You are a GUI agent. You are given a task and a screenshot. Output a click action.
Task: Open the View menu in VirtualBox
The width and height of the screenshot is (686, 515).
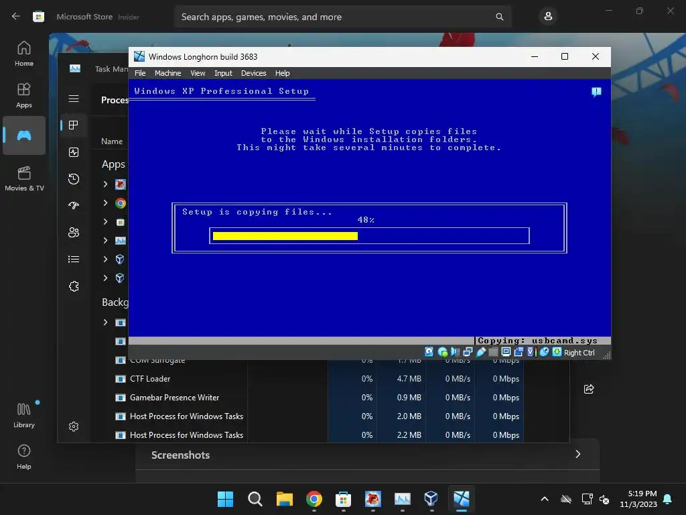coord(198,73)
